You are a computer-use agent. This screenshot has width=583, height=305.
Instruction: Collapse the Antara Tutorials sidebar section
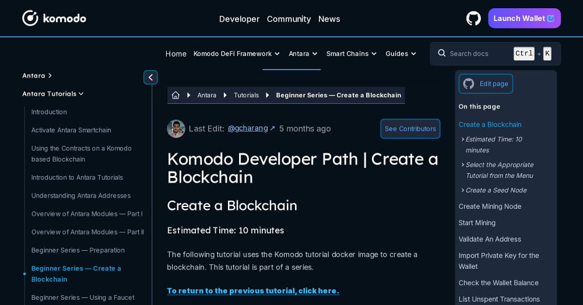pyautogui.click(x=53, y=94)
